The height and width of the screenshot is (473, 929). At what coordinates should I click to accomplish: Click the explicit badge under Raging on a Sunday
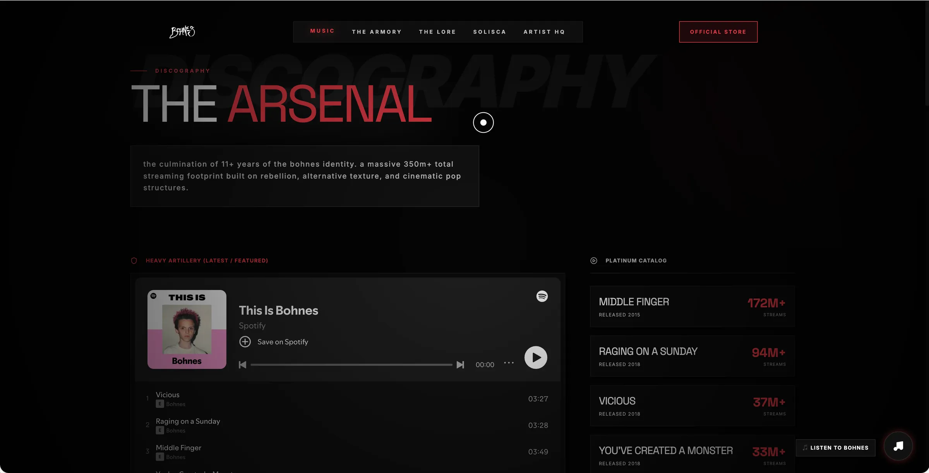(x=160, y=430)
